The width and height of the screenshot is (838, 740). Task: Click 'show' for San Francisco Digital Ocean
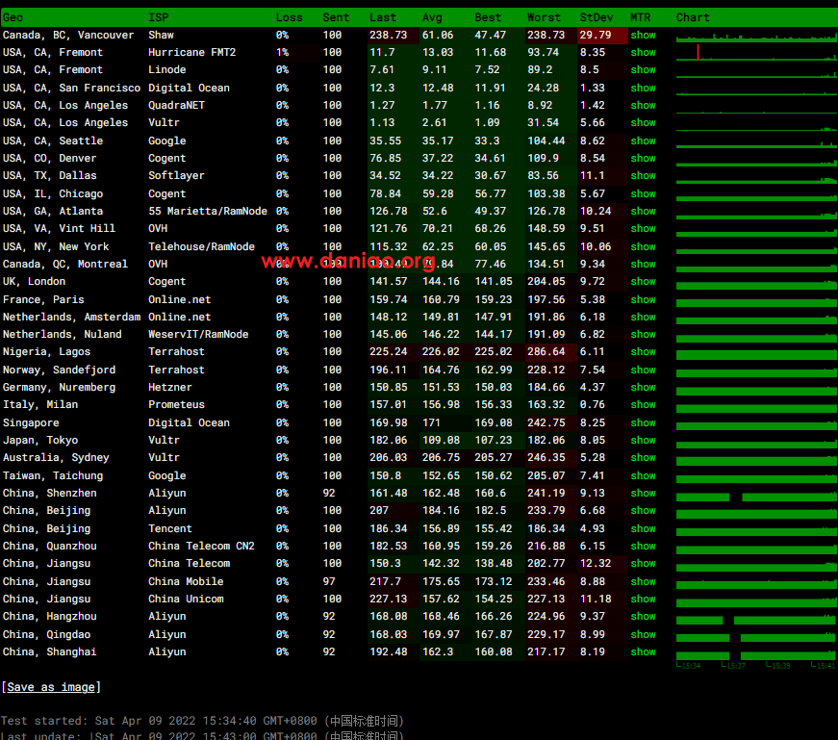click(643, 89)
